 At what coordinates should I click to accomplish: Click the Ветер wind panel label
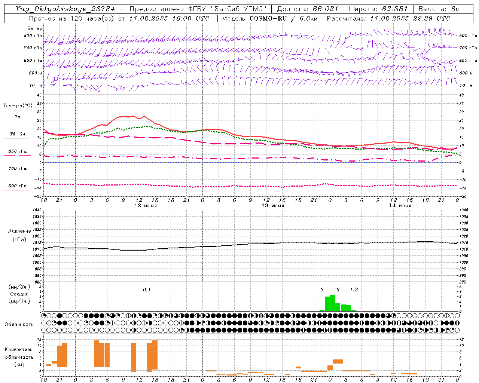tap(35, 28)
